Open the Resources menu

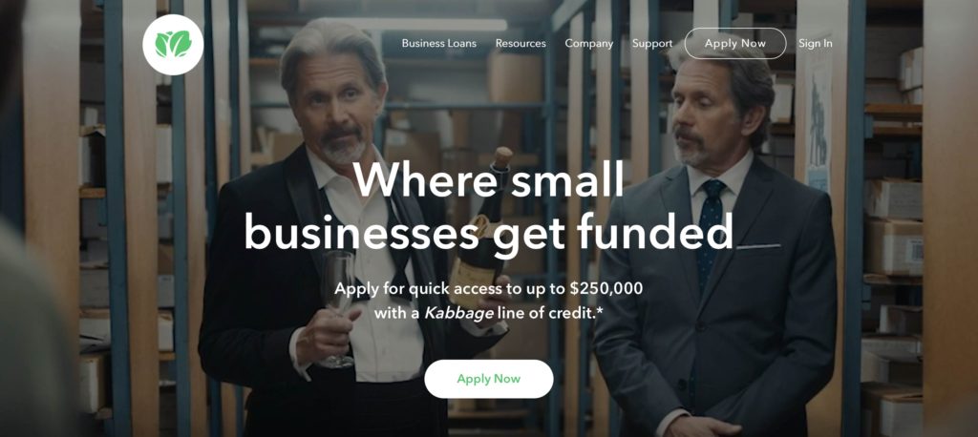521,44
